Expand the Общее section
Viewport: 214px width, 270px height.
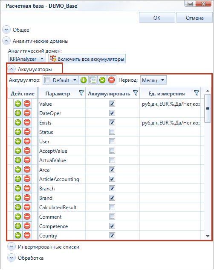coord(6,30)
